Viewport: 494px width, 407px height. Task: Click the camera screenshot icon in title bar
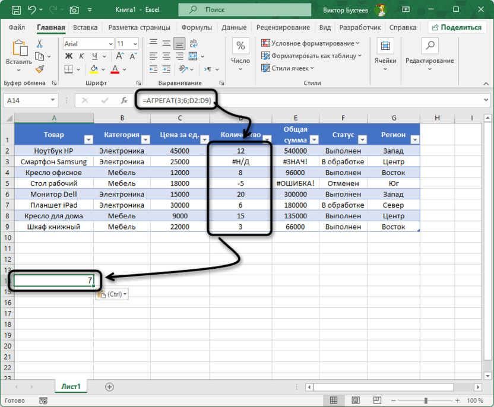[74, 10]
